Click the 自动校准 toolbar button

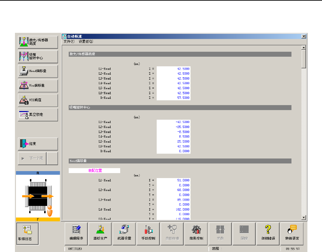(x=172, y=234)
